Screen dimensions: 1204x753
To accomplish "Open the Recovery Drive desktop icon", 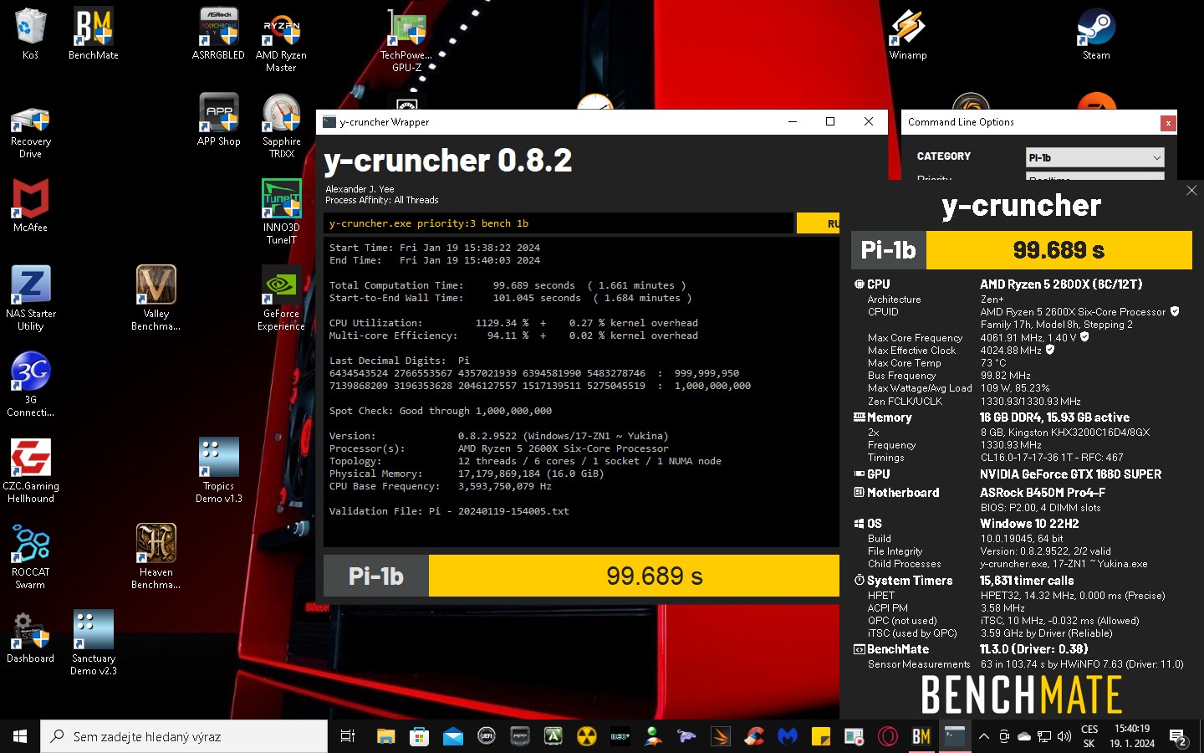I will point(30,132).
